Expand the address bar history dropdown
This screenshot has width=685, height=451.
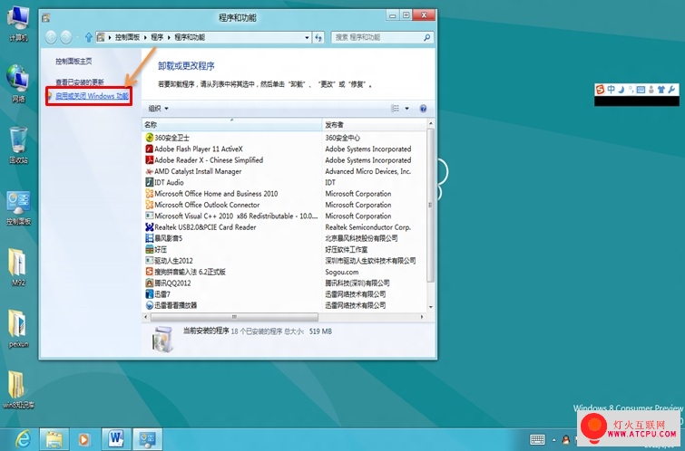307,37
